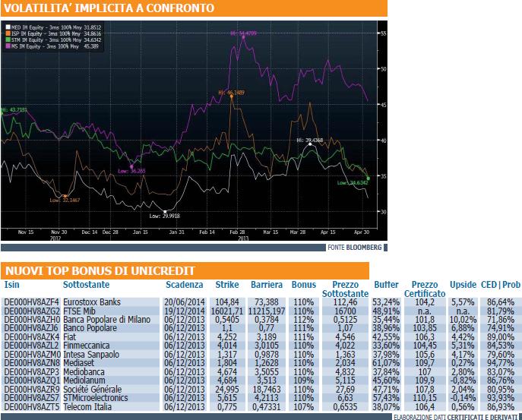The image size is (522, 420).
Task: Click Société Générale underlying price '27,69'
Action: click(345, 389)
